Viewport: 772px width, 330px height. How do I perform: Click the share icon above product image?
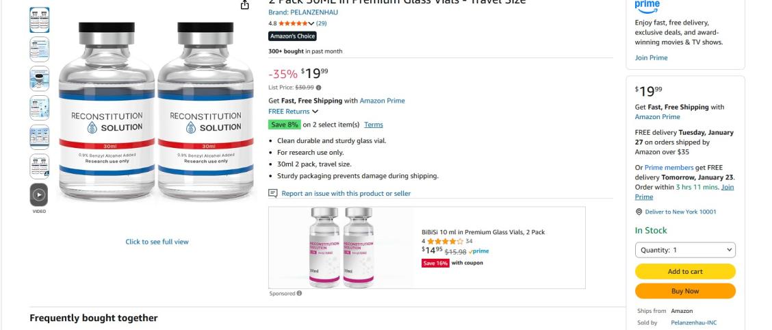245,5
